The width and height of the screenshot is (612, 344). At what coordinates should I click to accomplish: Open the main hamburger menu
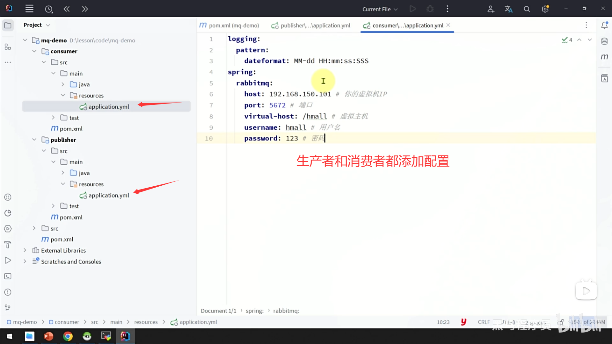tap(29, 9)
